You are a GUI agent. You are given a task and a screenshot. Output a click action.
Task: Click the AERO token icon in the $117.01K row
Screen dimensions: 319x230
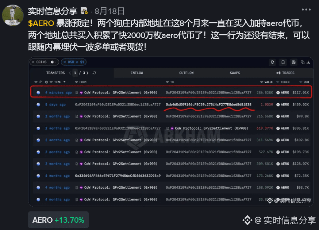coord(278,93)
